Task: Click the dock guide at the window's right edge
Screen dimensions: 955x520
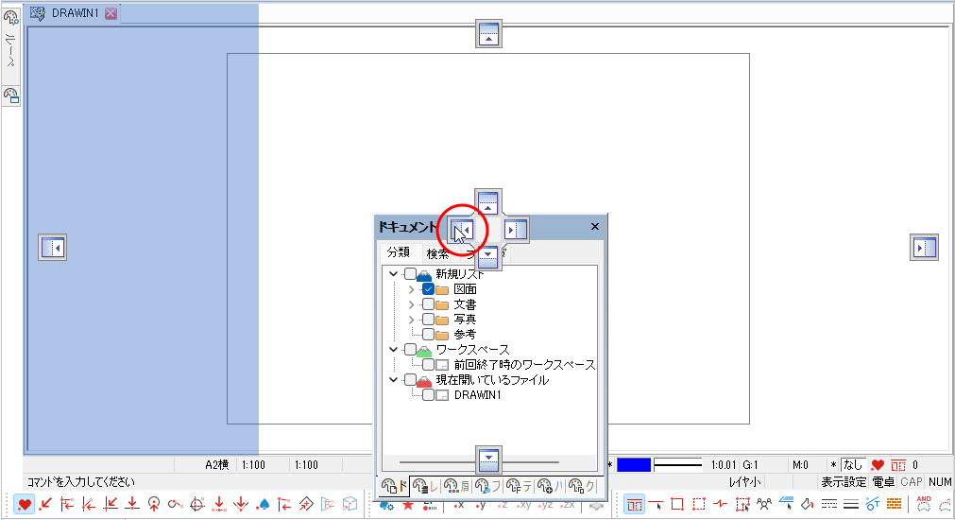Action: click(x=924, y=248)
